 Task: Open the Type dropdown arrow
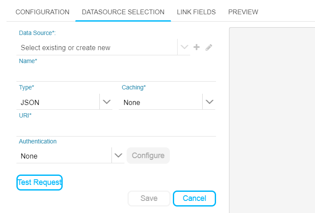tap(106, 102)
